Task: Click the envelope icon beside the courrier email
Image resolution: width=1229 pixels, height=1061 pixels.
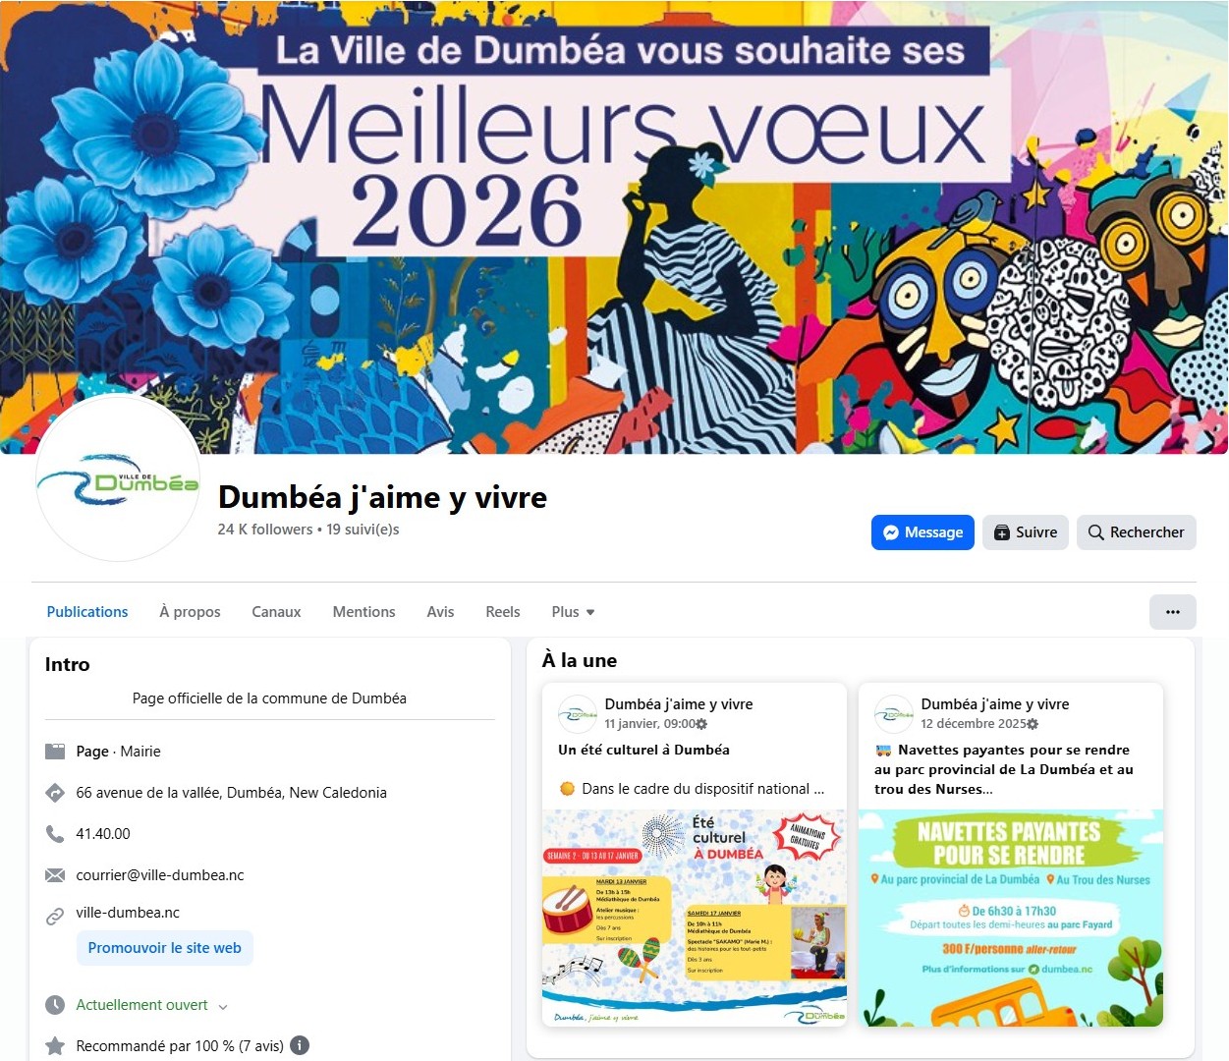Action: [x=55, y=874]
